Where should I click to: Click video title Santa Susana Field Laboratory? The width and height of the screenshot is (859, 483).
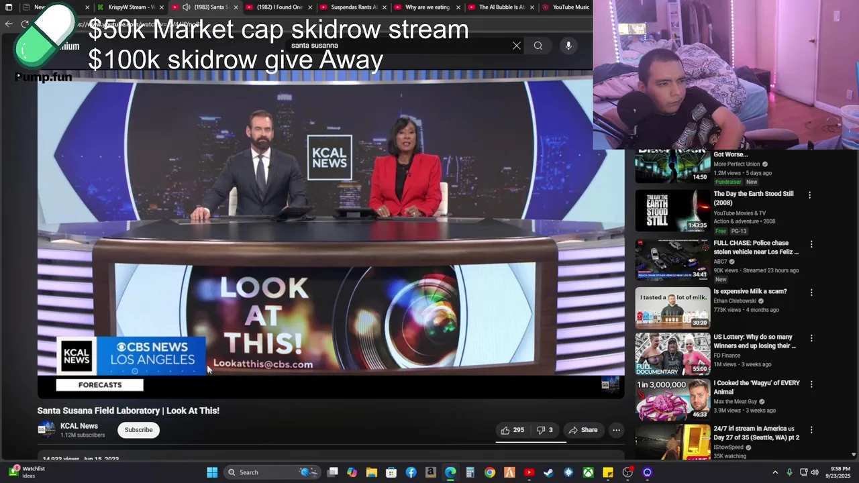point(128,411)
